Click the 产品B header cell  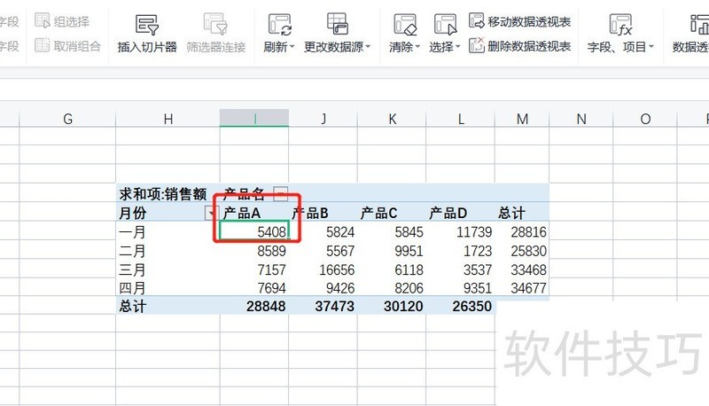323,213
